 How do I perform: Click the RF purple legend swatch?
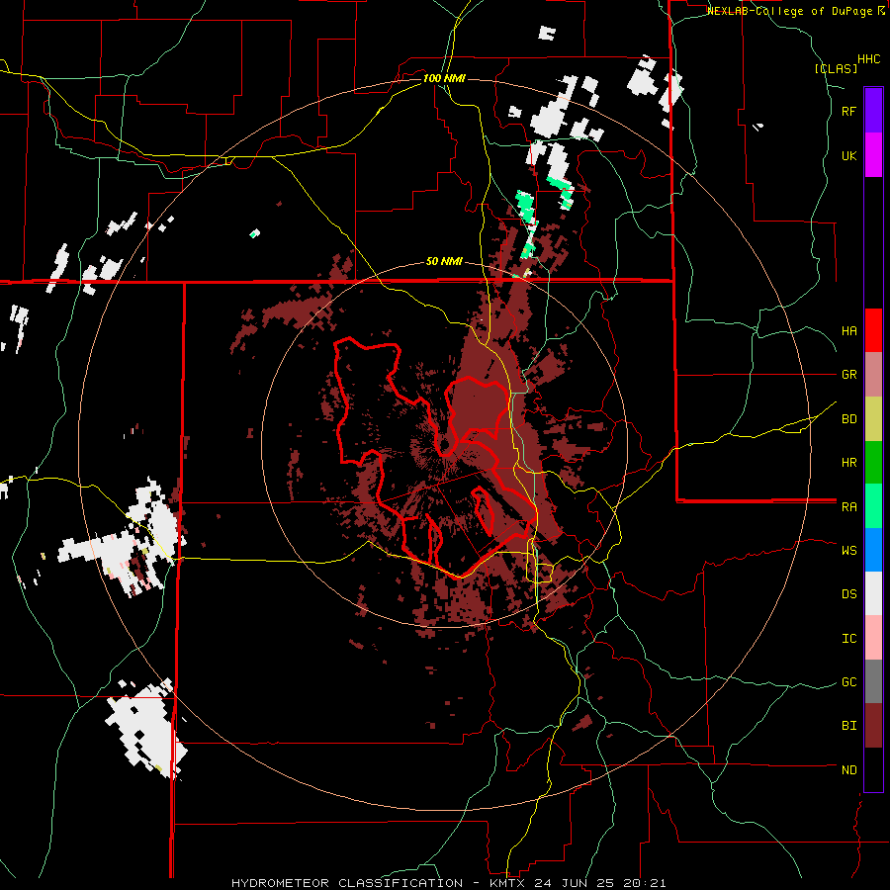(x=873, y=110)
